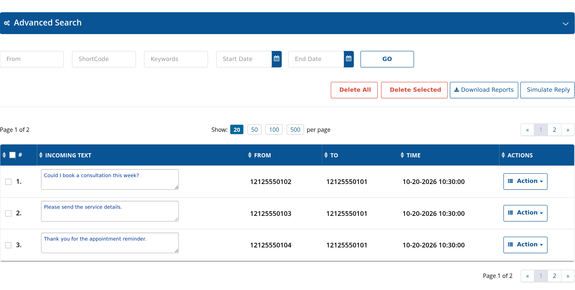Sort by To column arrows
The height and width of the screenshot is (290, 575).
[326, 155]
